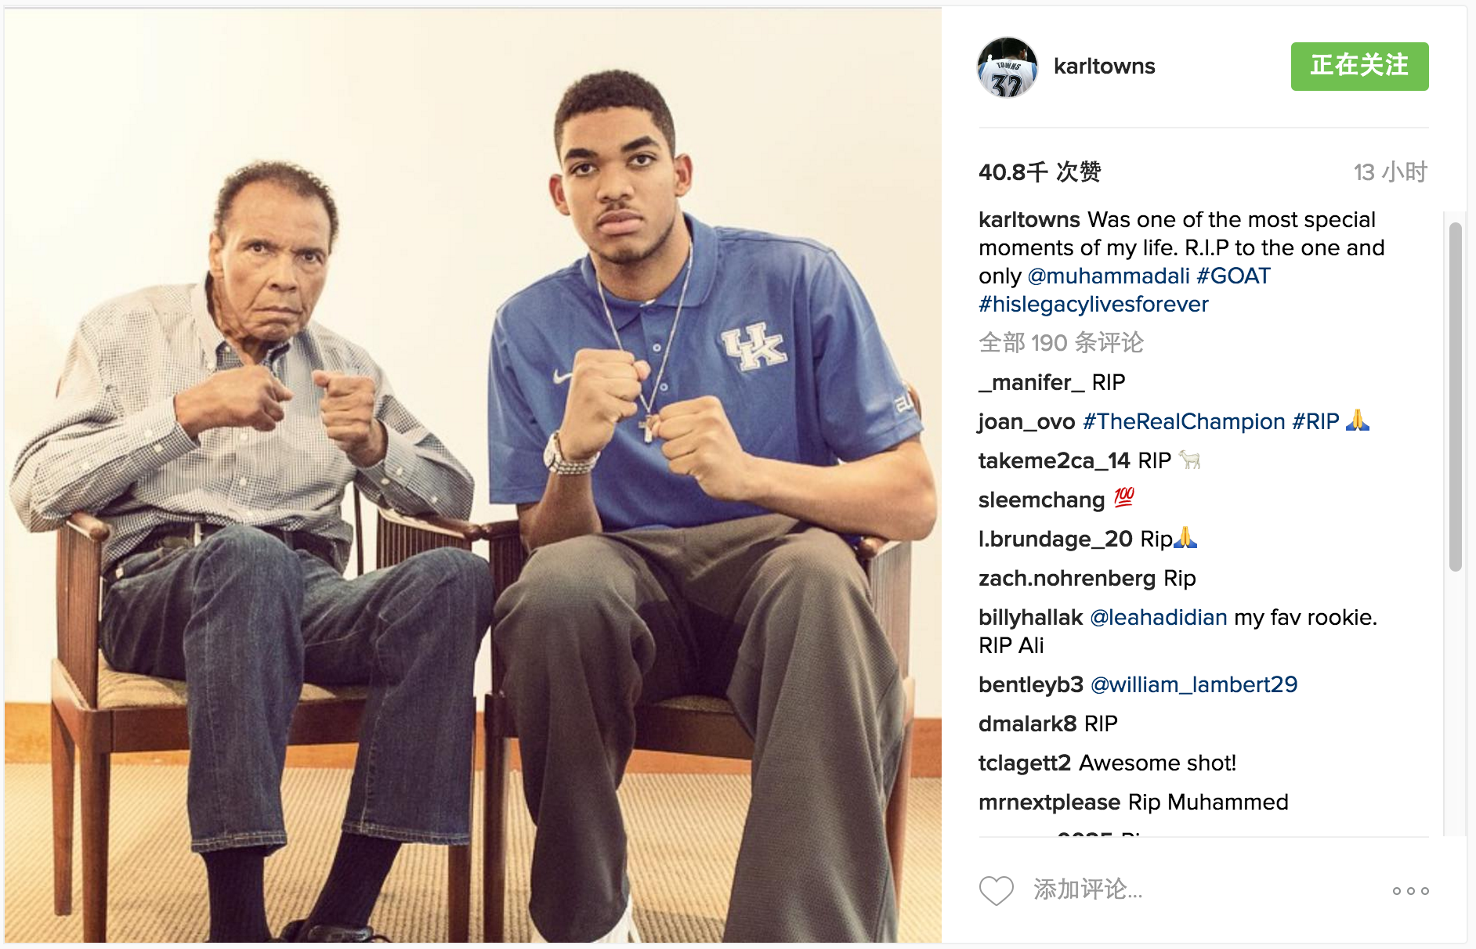Open the #GOAT hashtag
The width and height of the screenshot is (1476, 949).
pyautogui.click(x=1233, y=276)
